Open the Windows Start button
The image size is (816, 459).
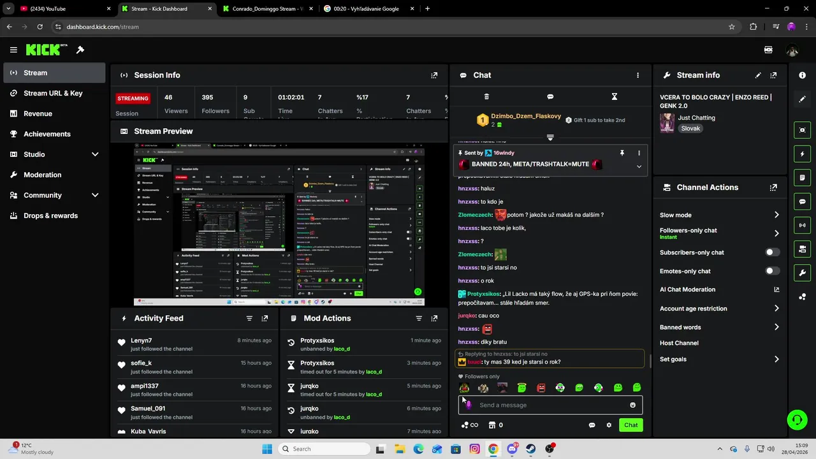[267, 449]
